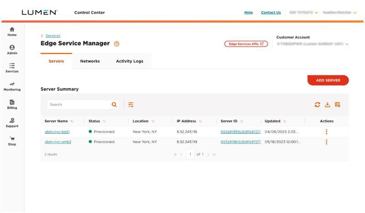
Task: Sort by Location column
Action: (x=153, y=121)
